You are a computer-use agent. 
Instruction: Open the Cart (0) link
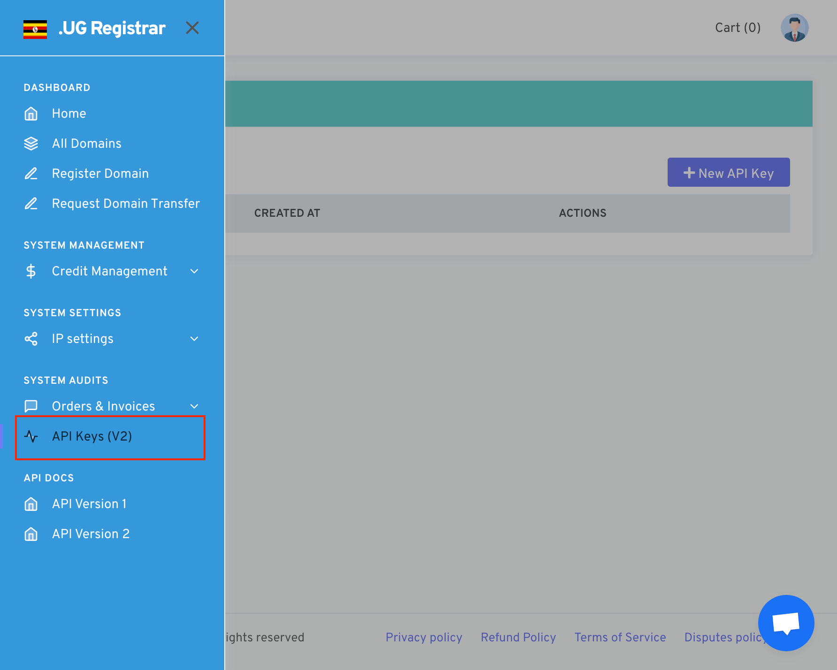point(738,28)
